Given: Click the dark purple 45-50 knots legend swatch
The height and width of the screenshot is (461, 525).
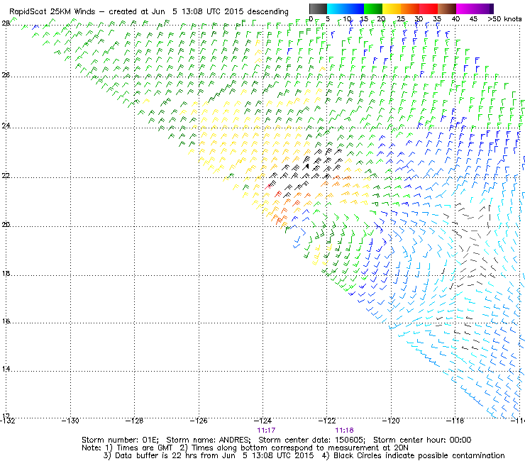Looking at the screenshot, I should coord(484,9).
